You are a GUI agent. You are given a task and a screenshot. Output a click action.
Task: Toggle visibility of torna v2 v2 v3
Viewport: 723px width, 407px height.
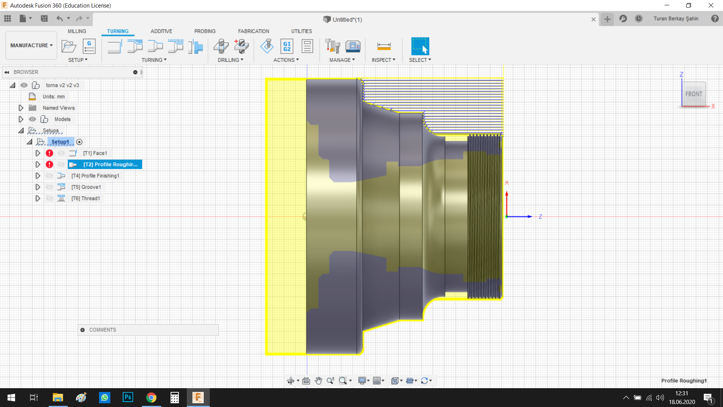click(24, 85)
